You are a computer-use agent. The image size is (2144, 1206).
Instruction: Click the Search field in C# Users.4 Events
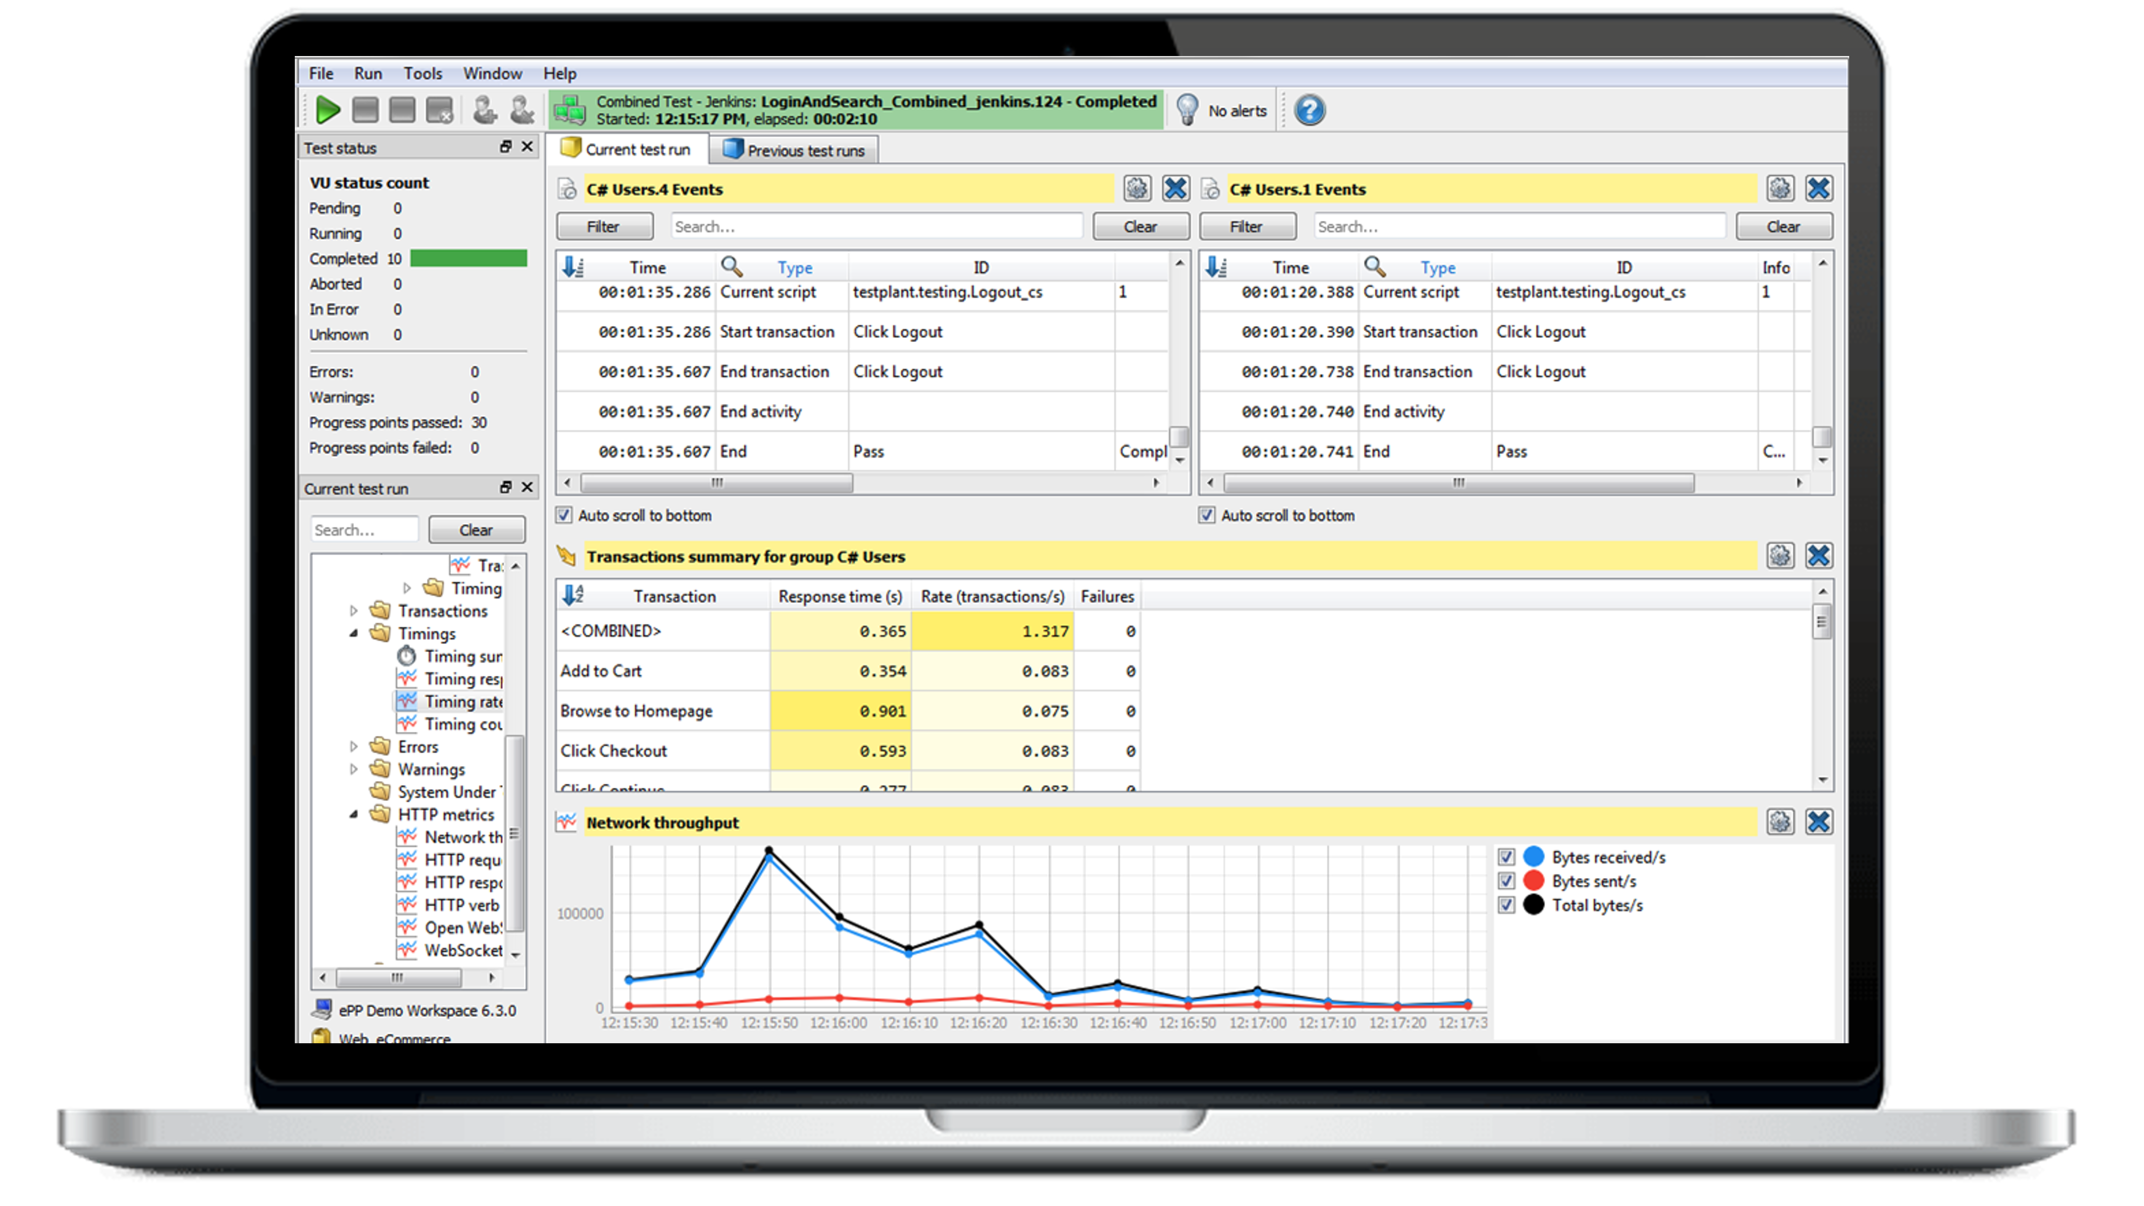(876, 227)
